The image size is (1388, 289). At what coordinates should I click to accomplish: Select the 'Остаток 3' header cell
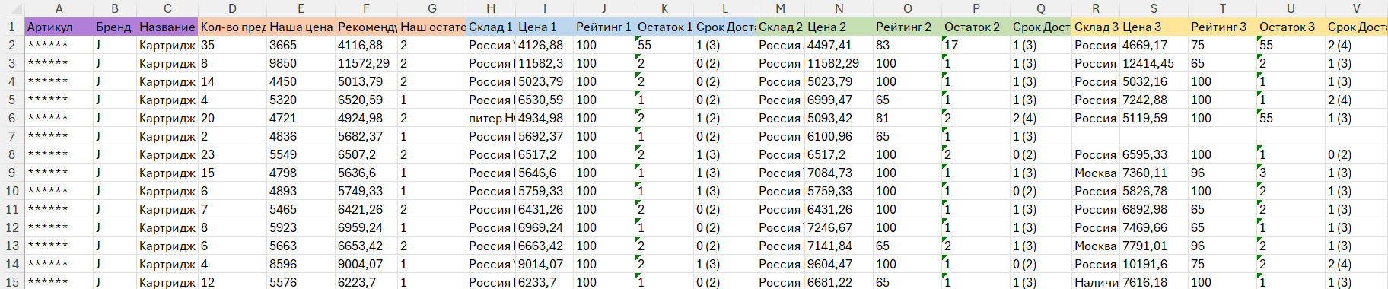pyautogui.click(x=1291, y=27)
